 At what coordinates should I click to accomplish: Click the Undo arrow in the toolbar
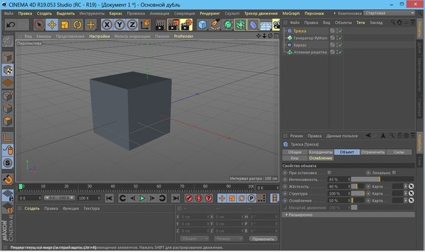coord(11,25)
